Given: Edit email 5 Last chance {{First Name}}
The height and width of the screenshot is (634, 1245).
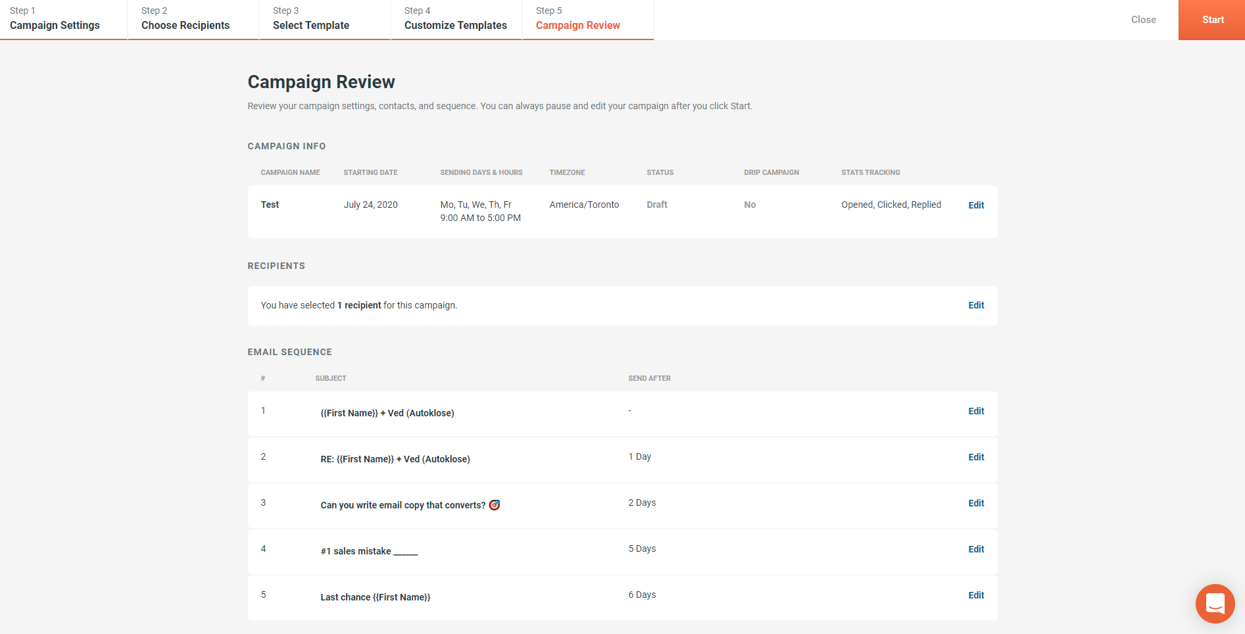Looking at the screenshot, I should coord(976,595).
